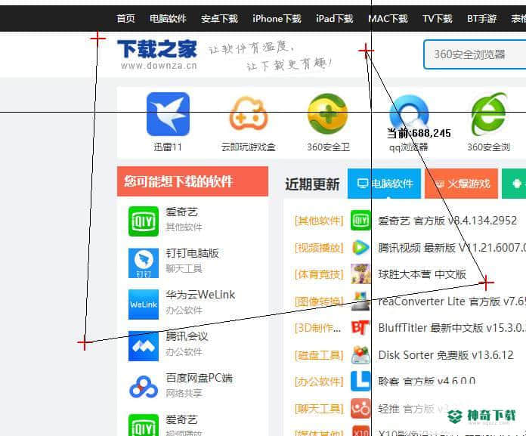Viewport: 526px width, 436px height.
Task: Open the [3D制作... category link
Action: point(317,328)
